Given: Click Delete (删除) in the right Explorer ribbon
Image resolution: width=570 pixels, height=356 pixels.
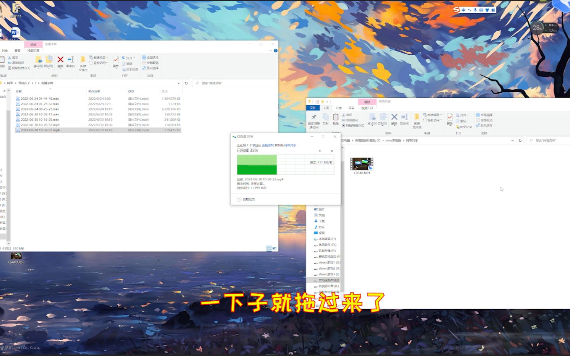Looking at the screenshot, I should tap(394, 119).
